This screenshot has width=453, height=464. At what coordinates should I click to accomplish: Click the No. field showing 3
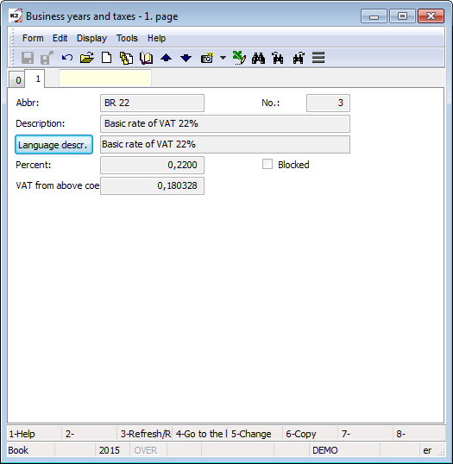click(328, 103)
